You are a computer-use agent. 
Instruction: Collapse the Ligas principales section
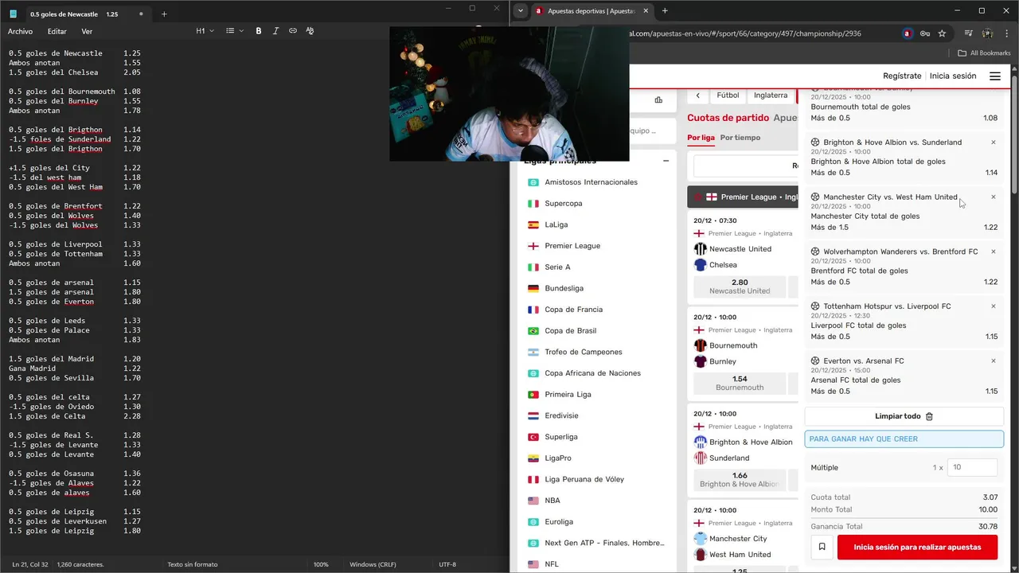pos(666,161)
